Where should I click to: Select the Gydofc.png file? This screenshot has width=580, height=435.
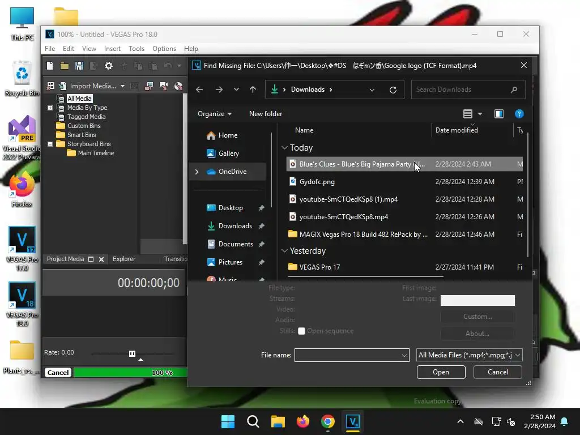tap(404, 182)
